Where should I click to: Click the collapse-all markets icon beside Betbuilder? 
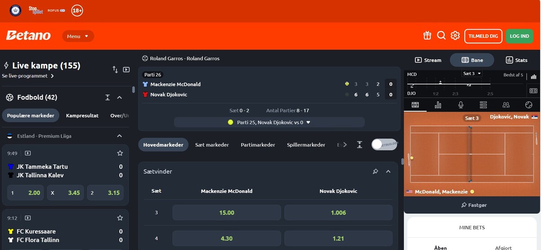(359, 145)
